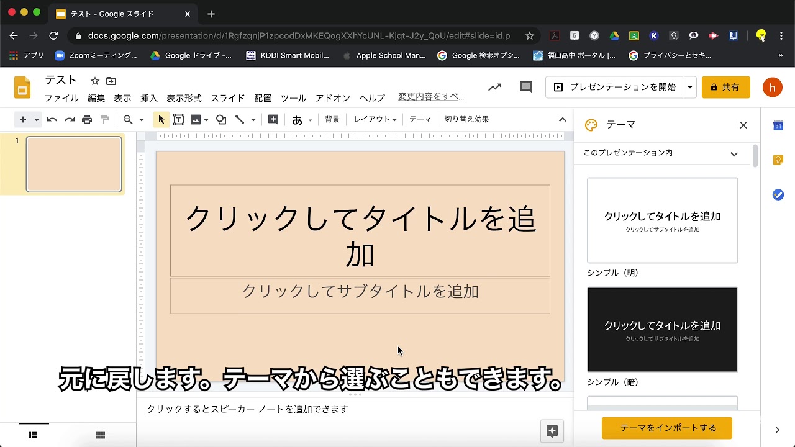Click the プレゼンテーションを開始 button

coord(615,88)
